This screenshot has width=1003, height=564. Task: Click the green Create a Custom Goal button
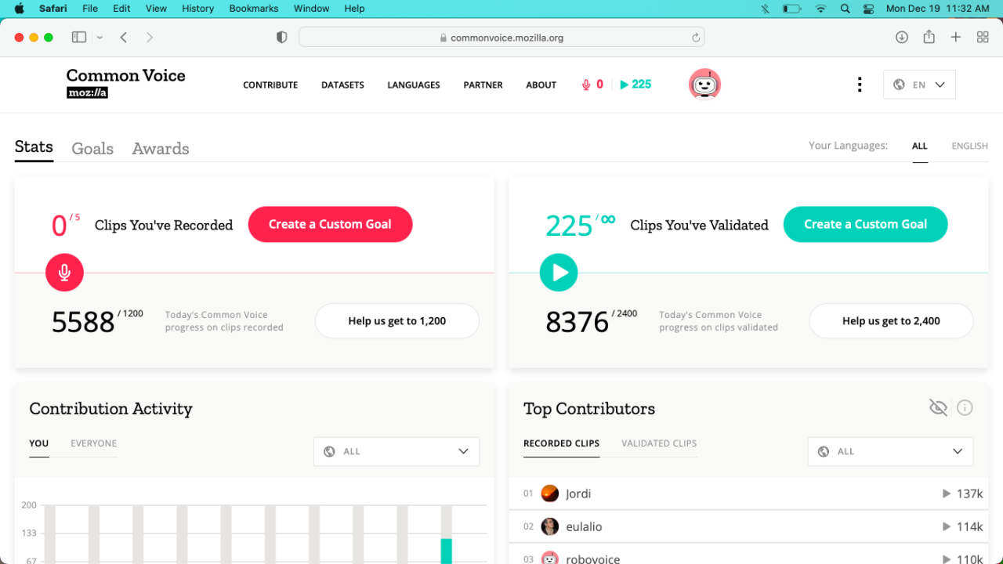point(865,224)
